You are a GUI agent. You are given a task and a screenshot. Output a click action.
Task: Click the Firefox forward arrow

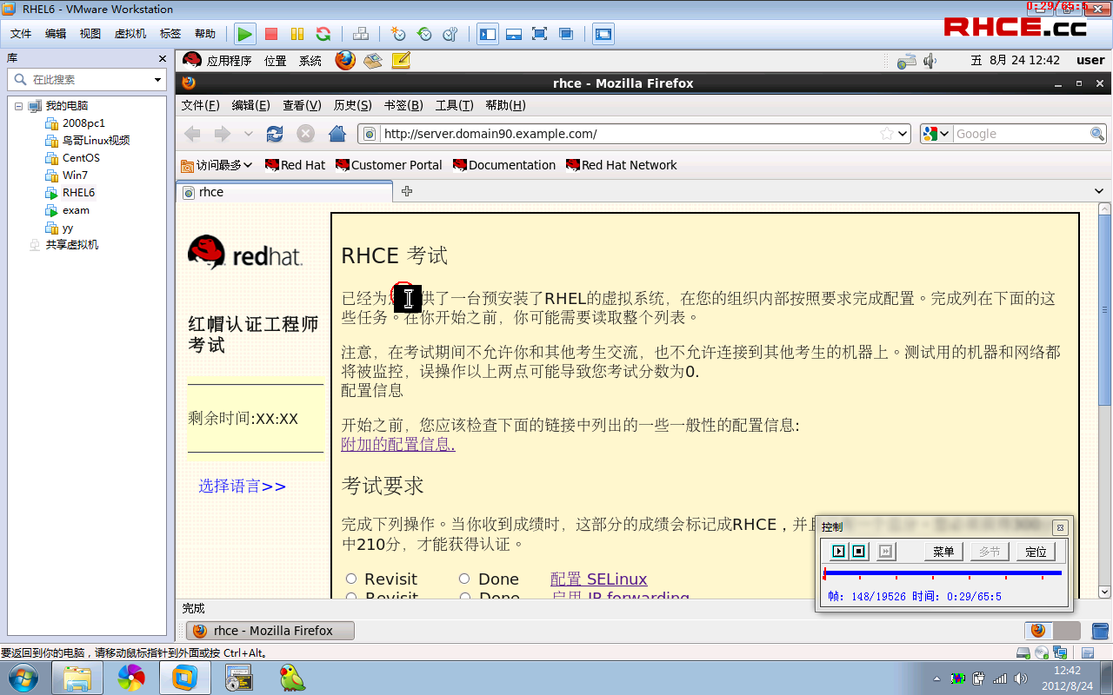[x=223, y=134]
